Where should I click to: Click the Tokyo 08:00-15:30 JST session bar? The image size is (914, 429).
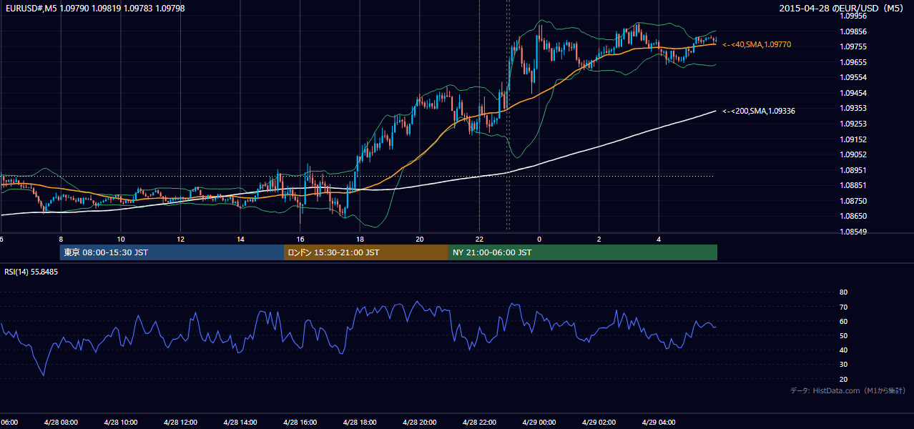[x=172, y=252]
